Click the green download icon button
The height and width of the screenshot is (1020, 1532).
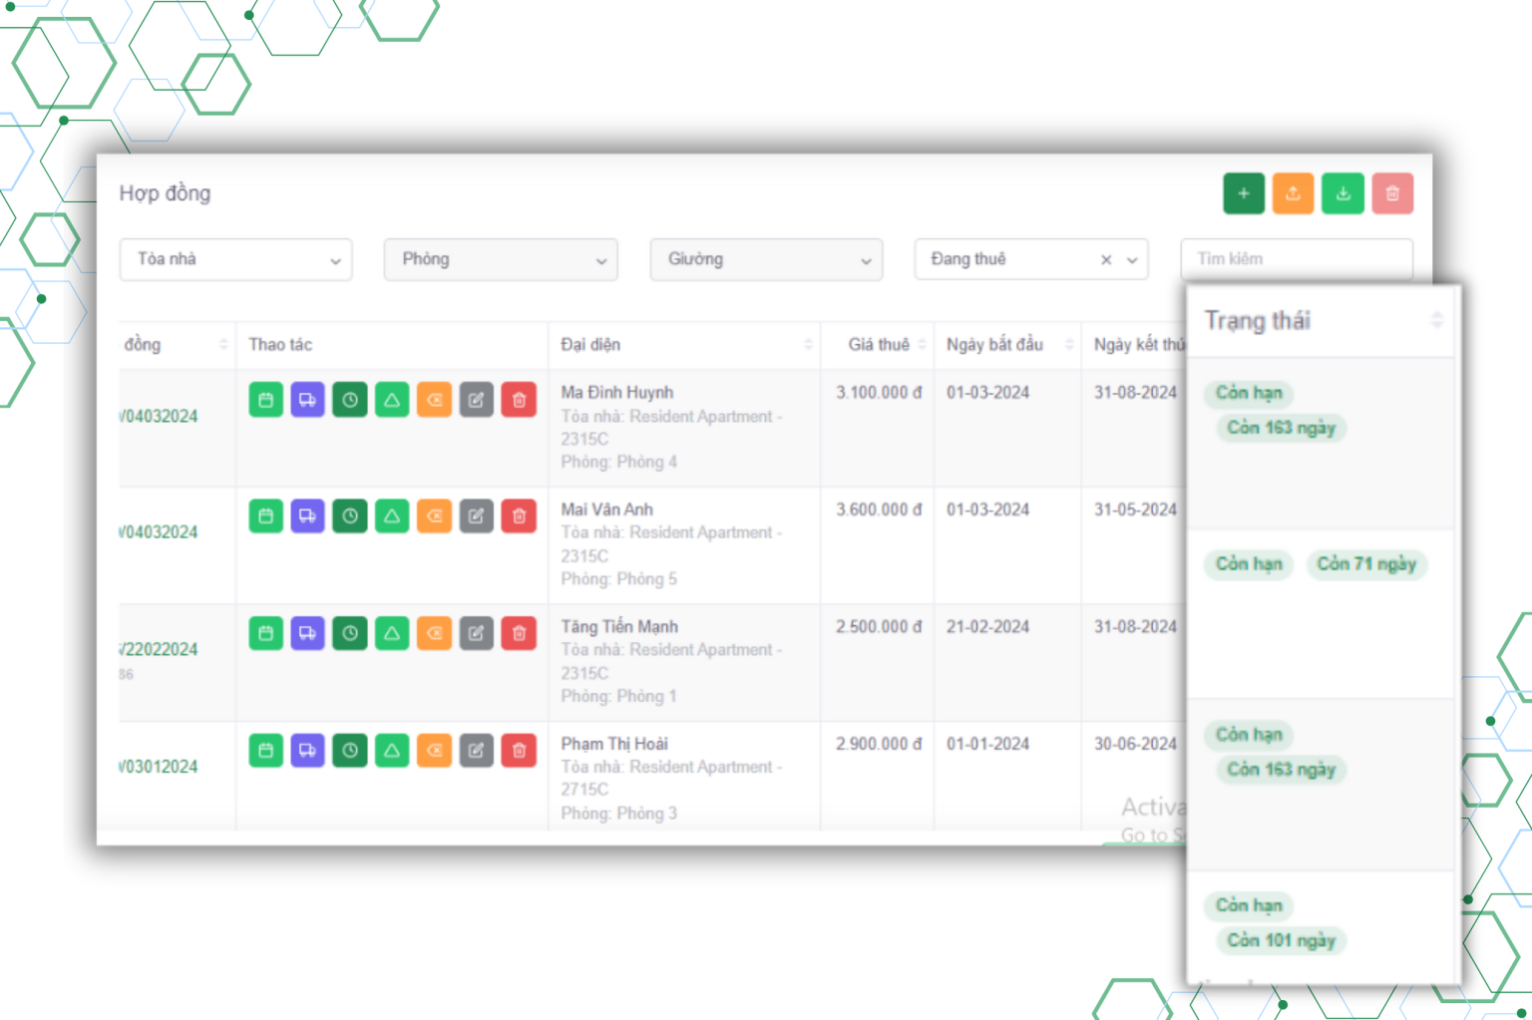tap(1342, 193)
